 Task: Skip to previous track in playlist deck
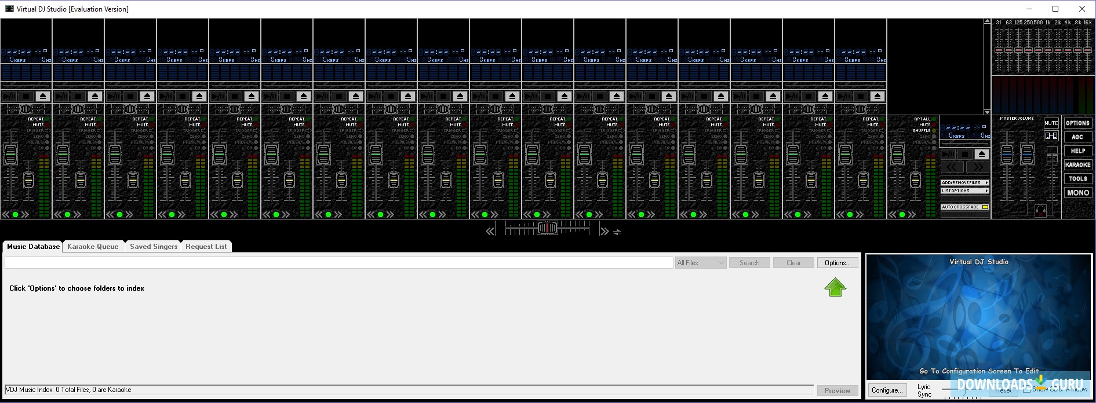pyautogui.click(x=952, y=167)
